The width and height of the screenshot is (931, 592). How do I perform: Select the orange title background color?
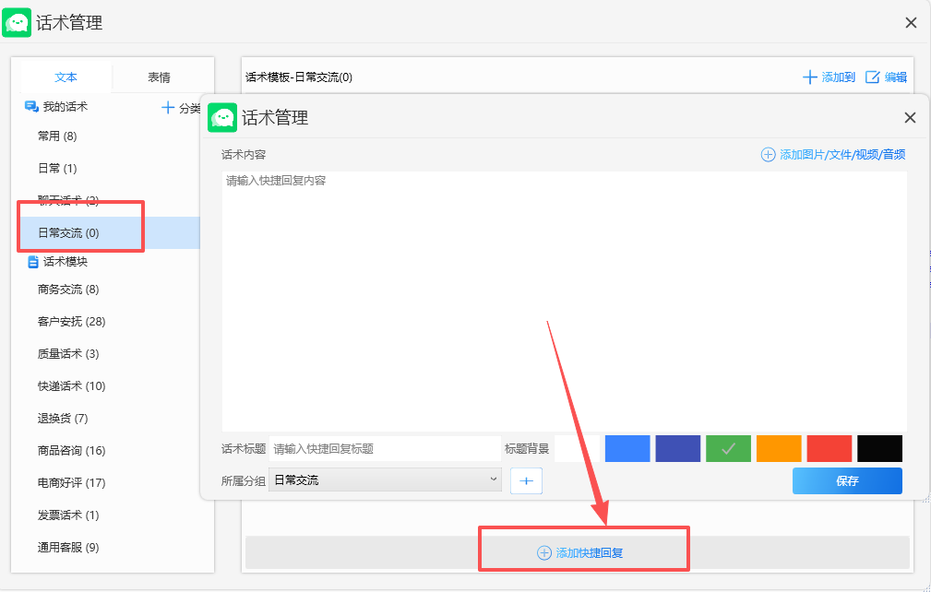coord(778,448)
